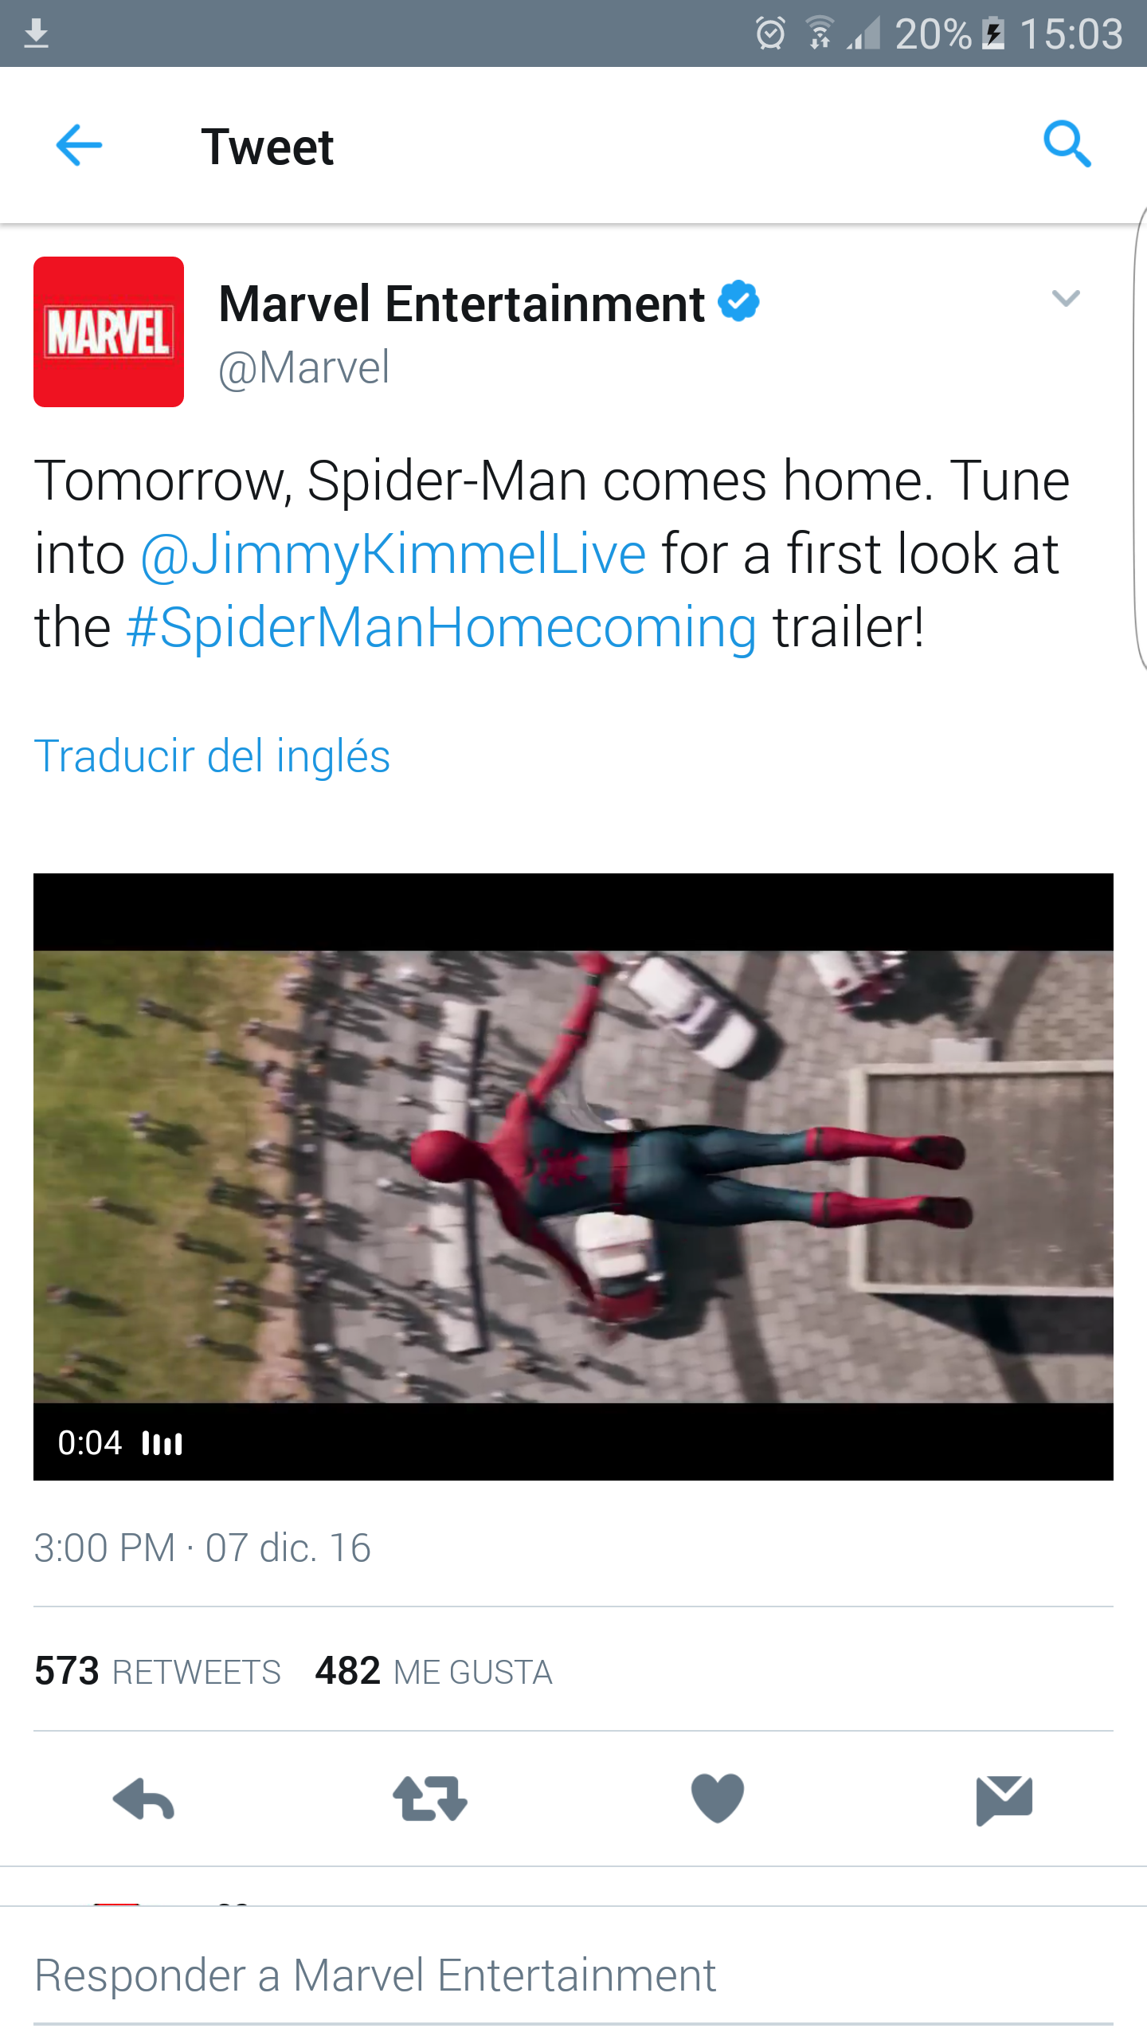This screenshot has height=2040, width=1147.
Task: Open search with magnifier icon
Action: [1067, 144]
